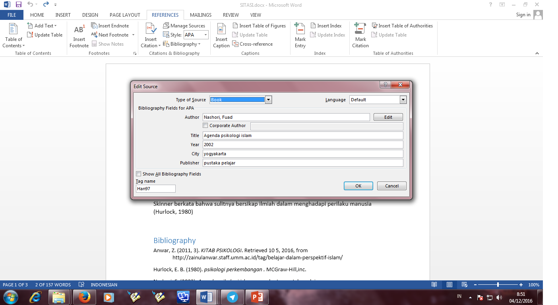Click Cancel in Edit Source dialog
The width and height of the screenshot is (558, 305).
(392, 186)
